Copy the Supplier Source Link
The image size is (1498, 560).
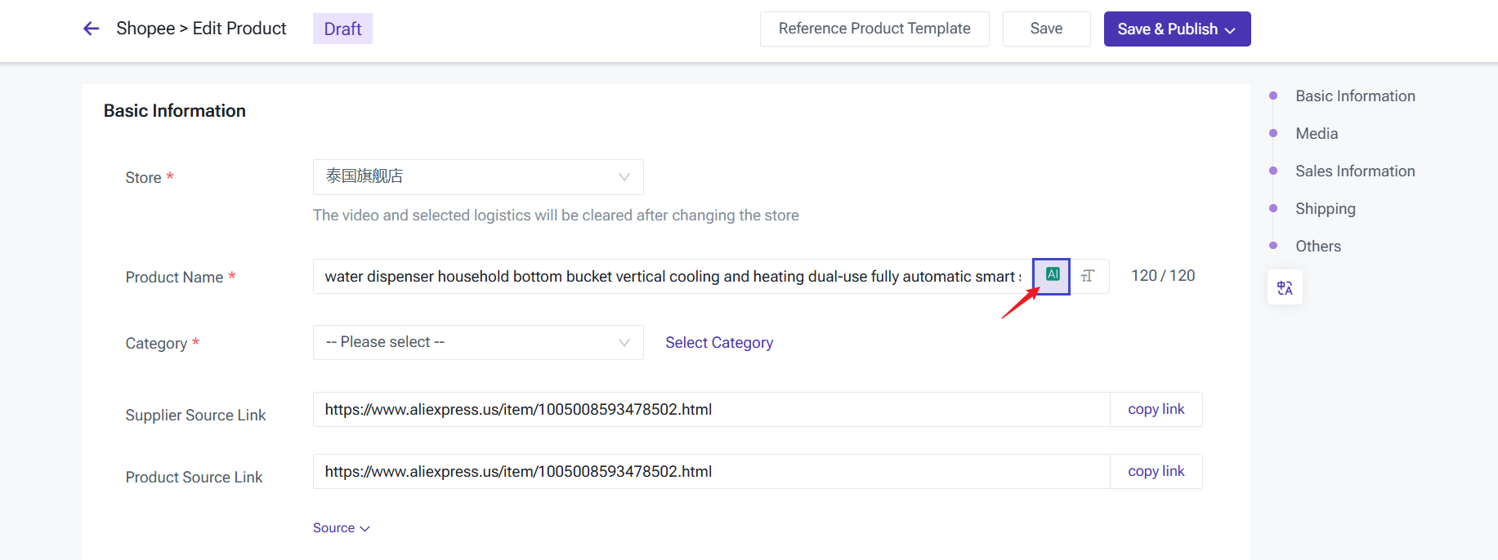point(1156,410)
